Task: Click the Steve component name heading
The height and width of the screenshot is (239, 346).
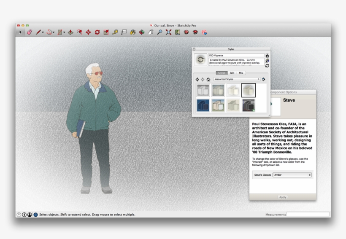Action: tap(289, 100)
